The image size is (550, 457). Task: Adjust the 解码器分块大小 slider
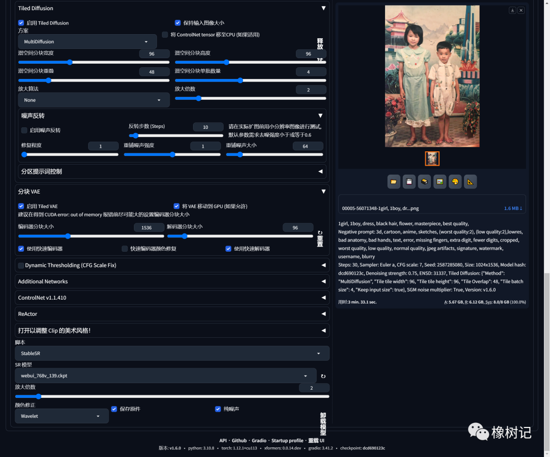click(x=240, y=236)
